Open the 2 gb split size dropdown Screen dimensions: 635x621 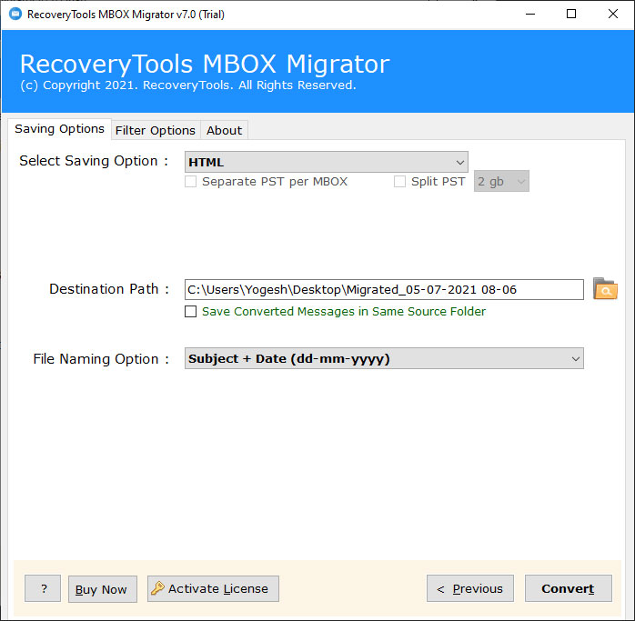(501, 181)
